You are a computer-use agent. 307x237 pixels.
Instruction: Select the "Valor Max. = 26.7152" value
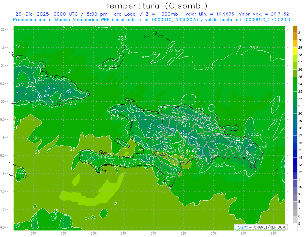[264, 14]
